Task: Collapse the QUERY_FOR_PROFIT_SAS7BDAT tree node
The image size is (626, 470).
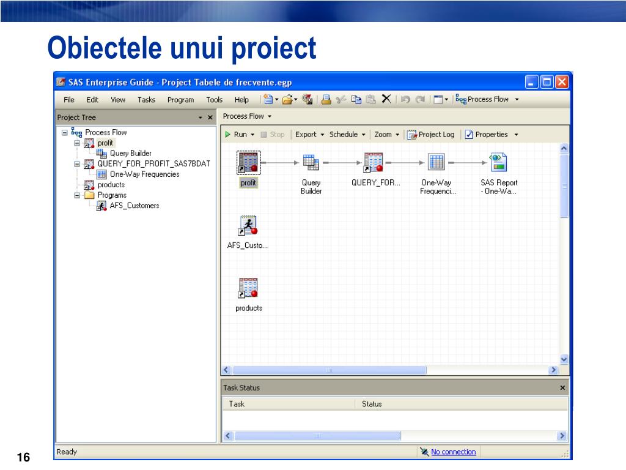Action: click(77, 164)
